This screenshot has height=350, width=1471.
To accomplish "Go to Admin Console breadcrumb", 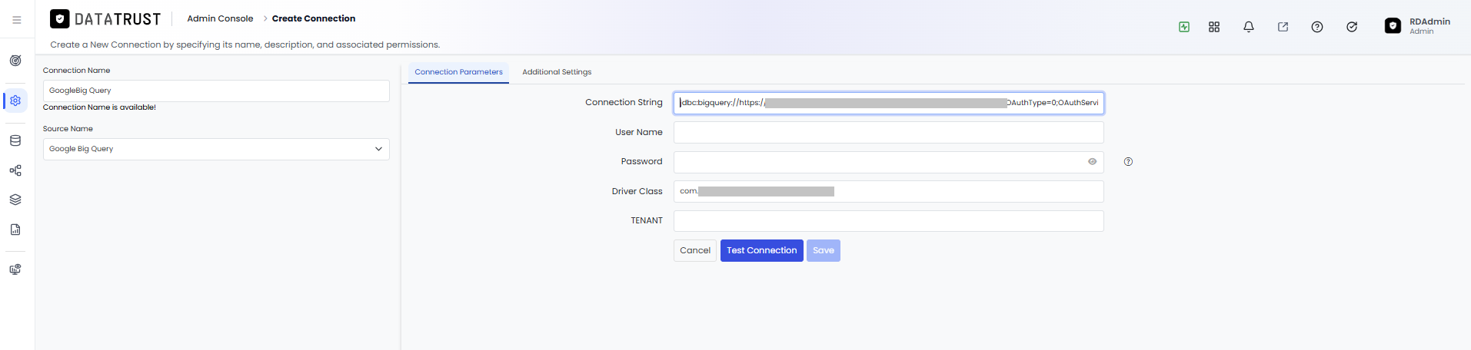I will pos(220,18).
